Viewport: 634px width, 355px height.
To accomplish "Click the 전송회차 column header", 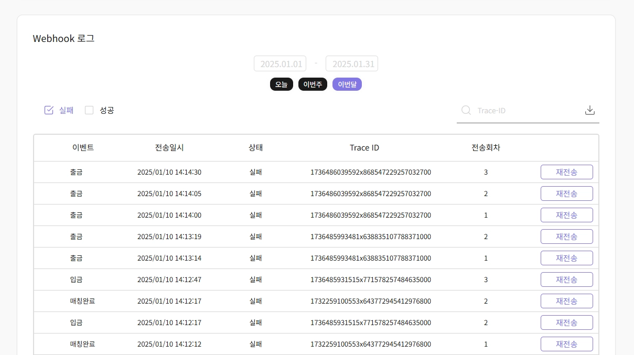I will pos(486,148).
